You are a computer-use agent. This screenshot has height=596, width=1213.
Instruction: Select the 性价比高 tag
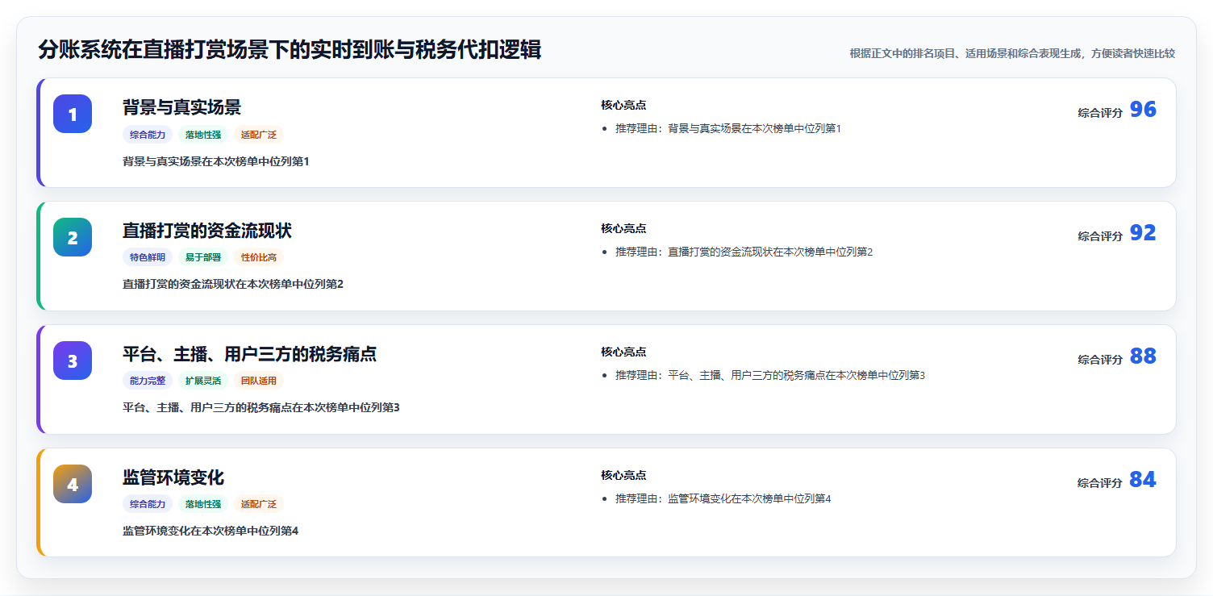pyautogui.click(x=259, y=258)
